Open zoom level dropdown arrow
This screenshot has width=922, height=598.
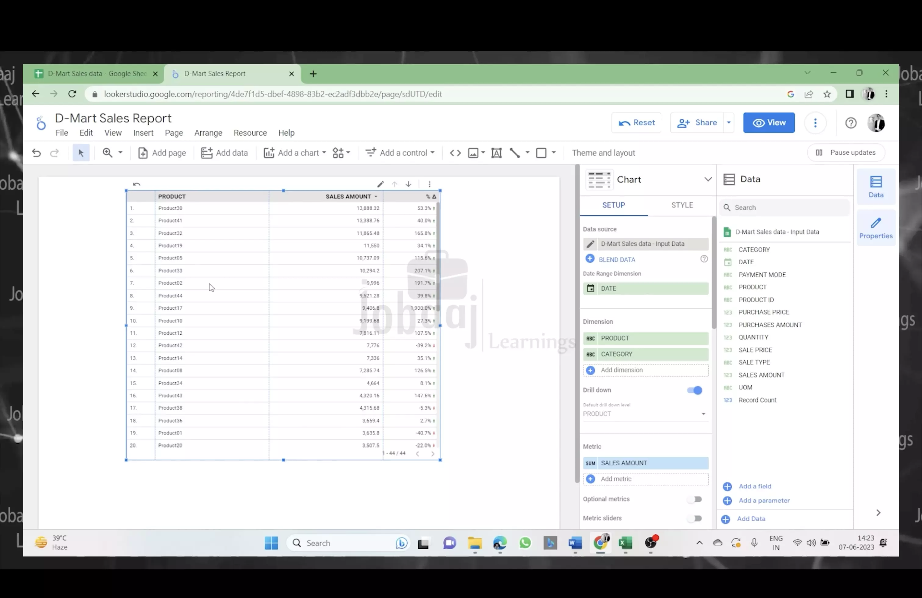coord(120,153)
